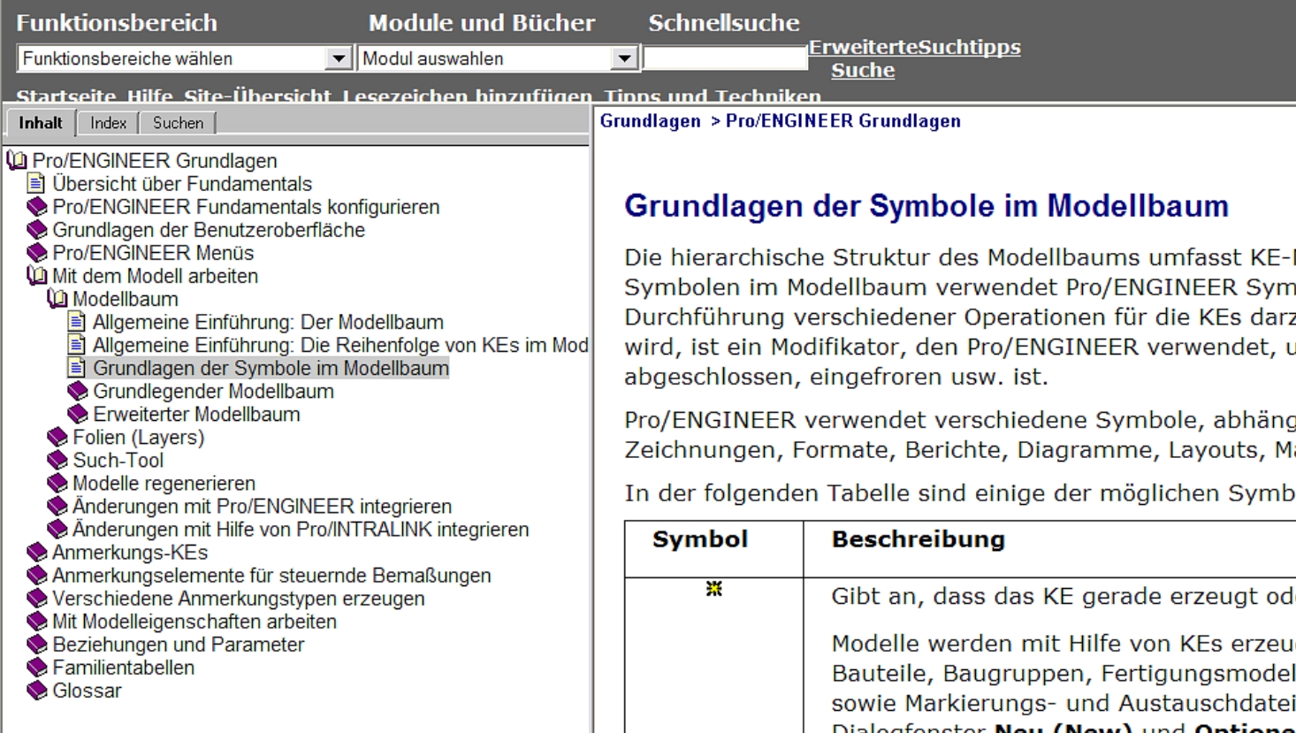Image resolution: width=1296 pixels, height=733 pixels.
Task: Expand book icon for Änderungen mit Hilfe von Pro/INTRALINK
Action: [57, 529]
